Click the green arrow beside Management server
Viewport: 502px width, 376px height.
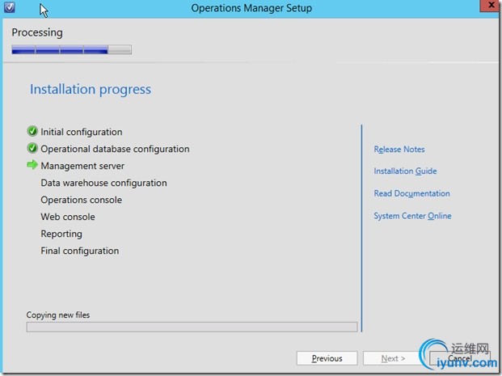coord(32,165)
